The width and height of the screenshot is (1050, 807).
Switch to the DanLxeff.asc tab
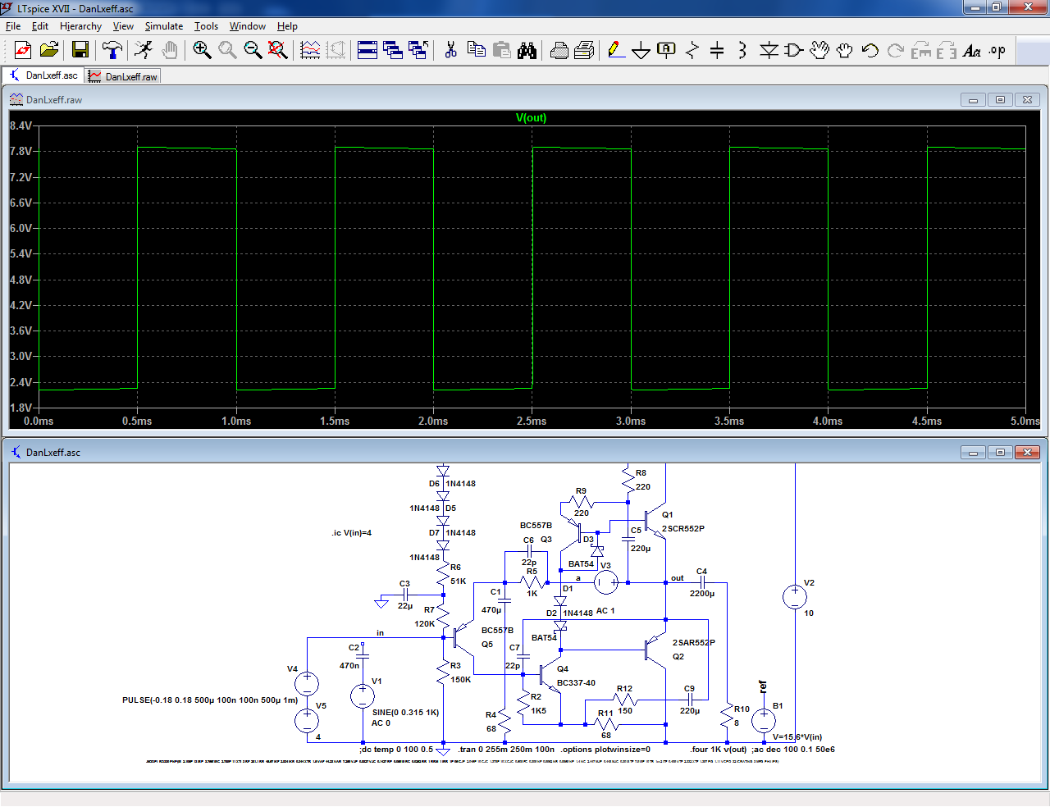[x=43, y=75]
